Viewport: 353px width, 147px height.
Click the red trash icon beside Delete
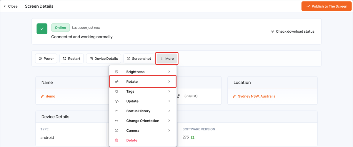click(x=116, y=140)
